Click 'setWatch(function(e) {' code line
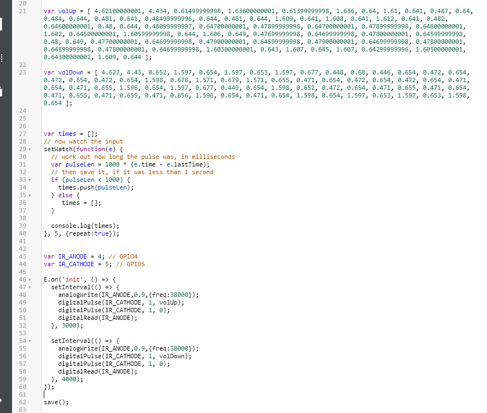The width and height of the screenshot is (487, 413). 83,150
